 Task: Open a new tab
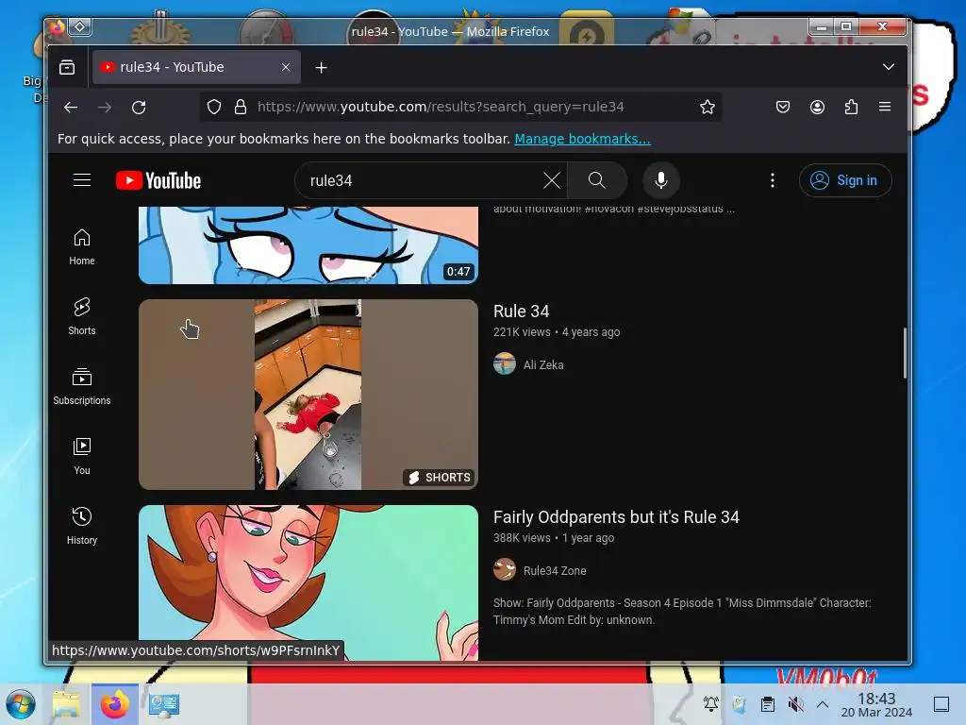321,67
